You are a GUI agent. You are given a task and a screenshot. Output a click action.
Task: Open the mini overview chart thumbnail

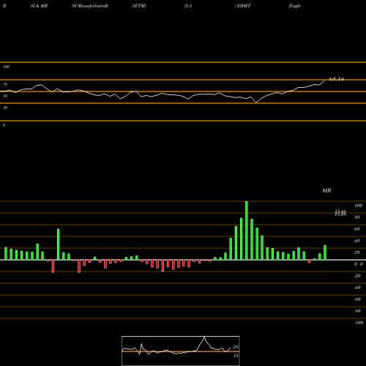point(181,351)
